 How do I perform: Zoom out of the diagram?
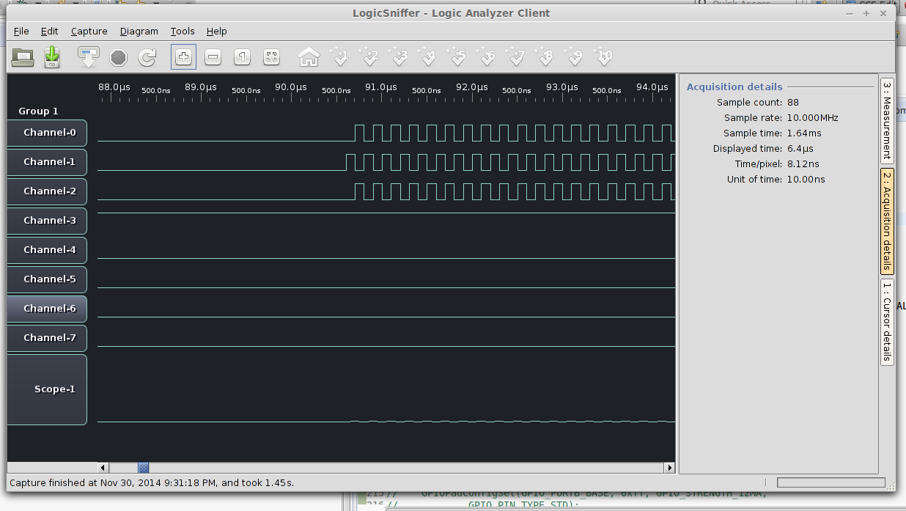(x=213, y=56)
